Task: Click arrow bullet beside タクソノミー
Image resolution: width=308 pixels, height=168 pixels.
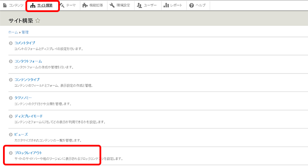Action: (x=11, y=98)
